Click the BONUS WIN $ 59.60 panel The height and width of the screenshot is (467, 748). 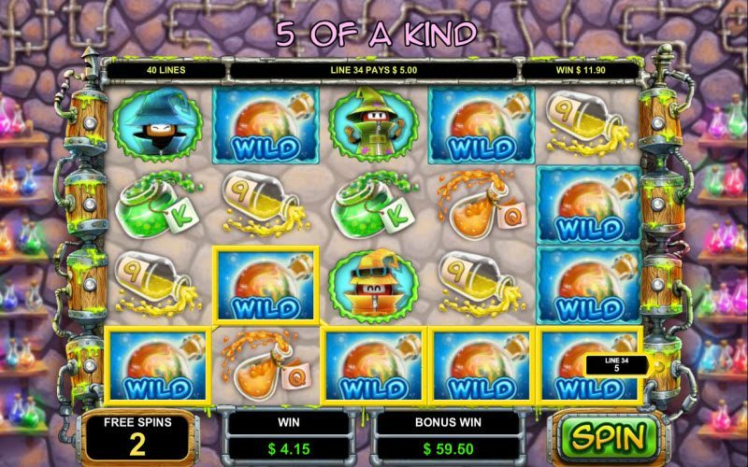pos(448,436)
